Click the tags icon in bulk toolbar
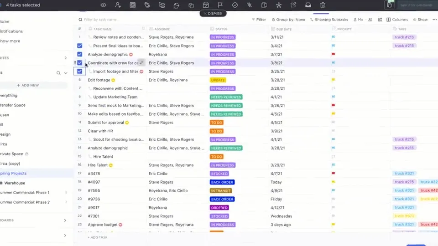The image size is (438, 246). coord(147,5)
